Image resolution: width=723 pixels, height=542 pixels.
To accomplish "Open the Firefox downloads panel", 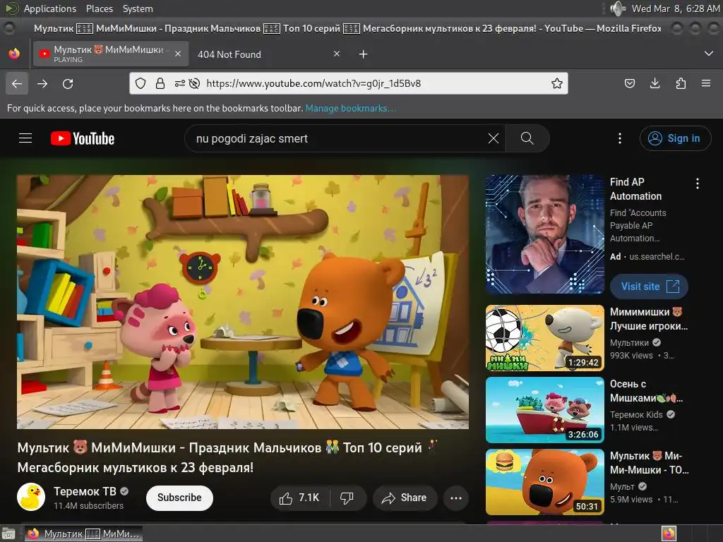I will tap(655, 83).
